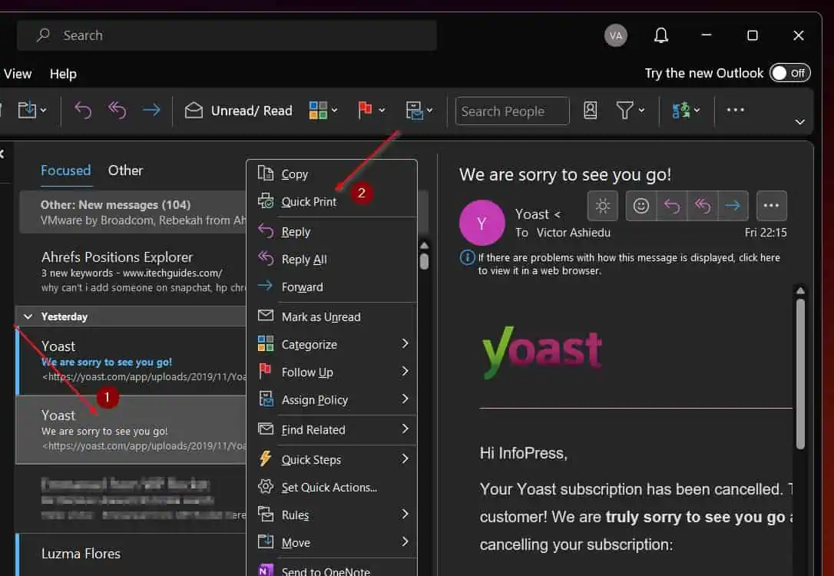
Task: Choose Mark as Unread
Action: click(332, 316)
